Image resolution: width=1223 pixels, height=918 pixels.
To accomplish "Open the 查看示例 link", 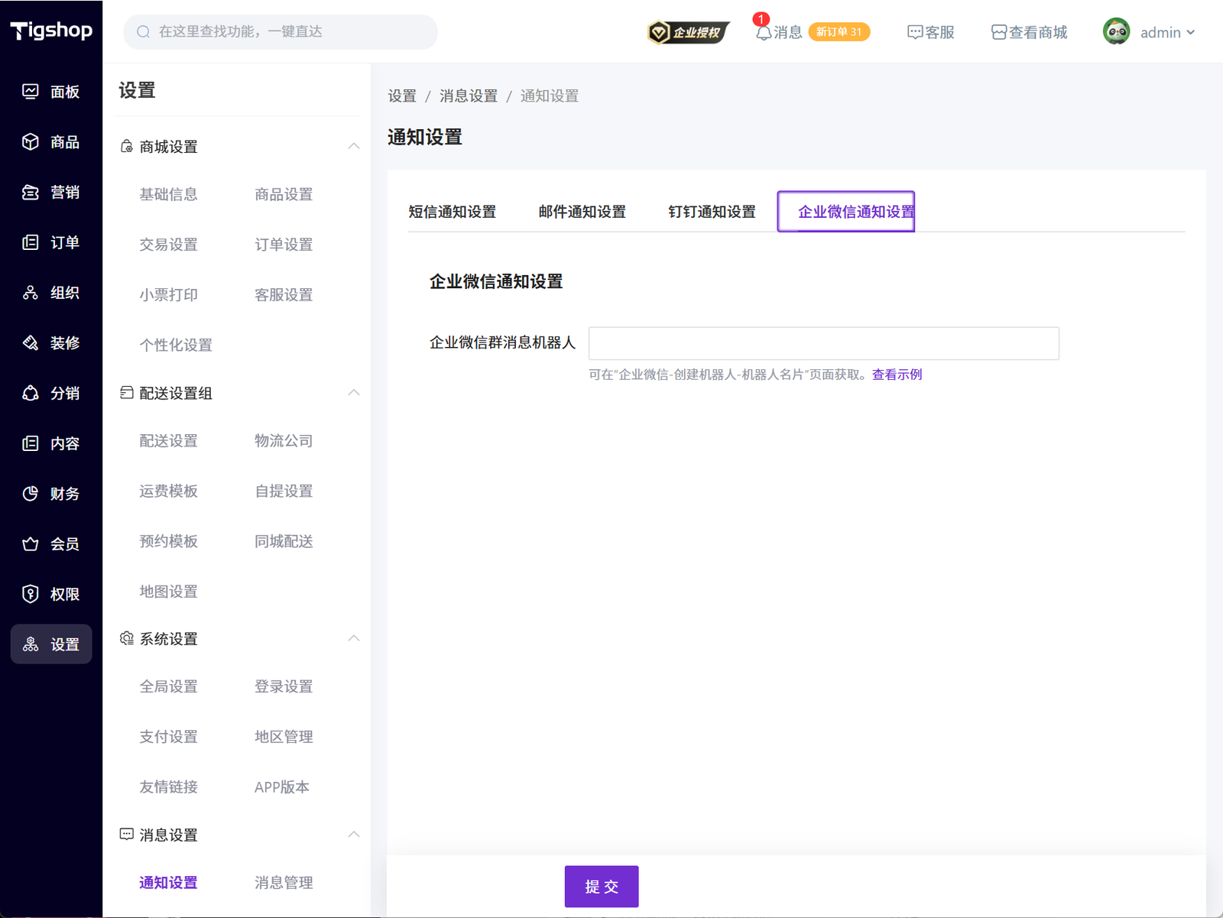I will pos(897,375).
